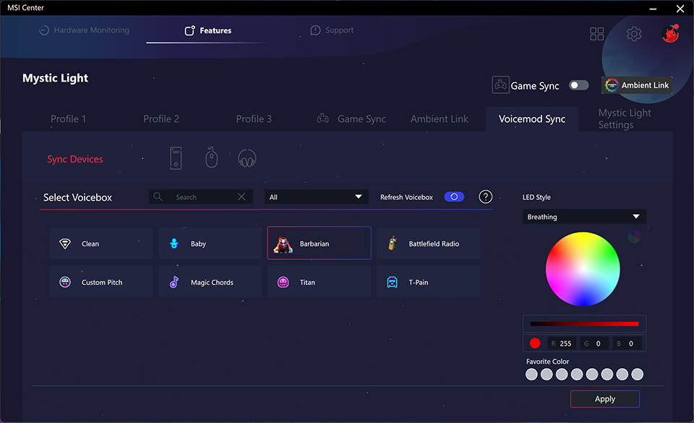Click the Search voicebox input field

(200, 196)
